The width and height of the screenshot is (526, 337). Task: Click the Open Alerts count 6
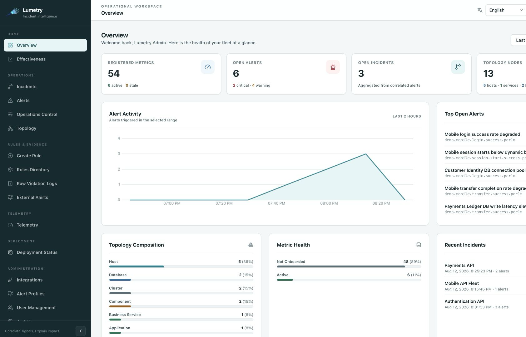pos(236,73)
